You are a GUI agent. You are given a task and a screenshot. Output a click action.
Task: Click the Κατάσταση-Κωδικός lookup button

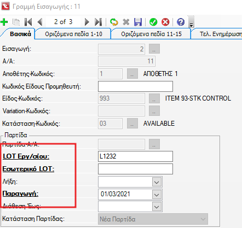point(132,124)
